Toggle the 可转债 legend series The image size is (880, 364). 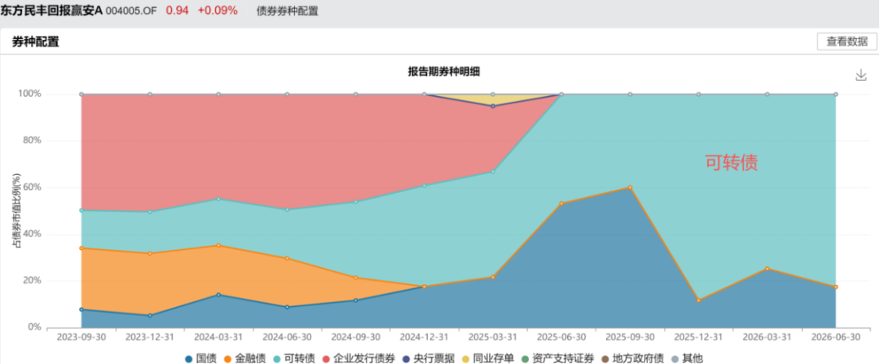pos(294,357)
